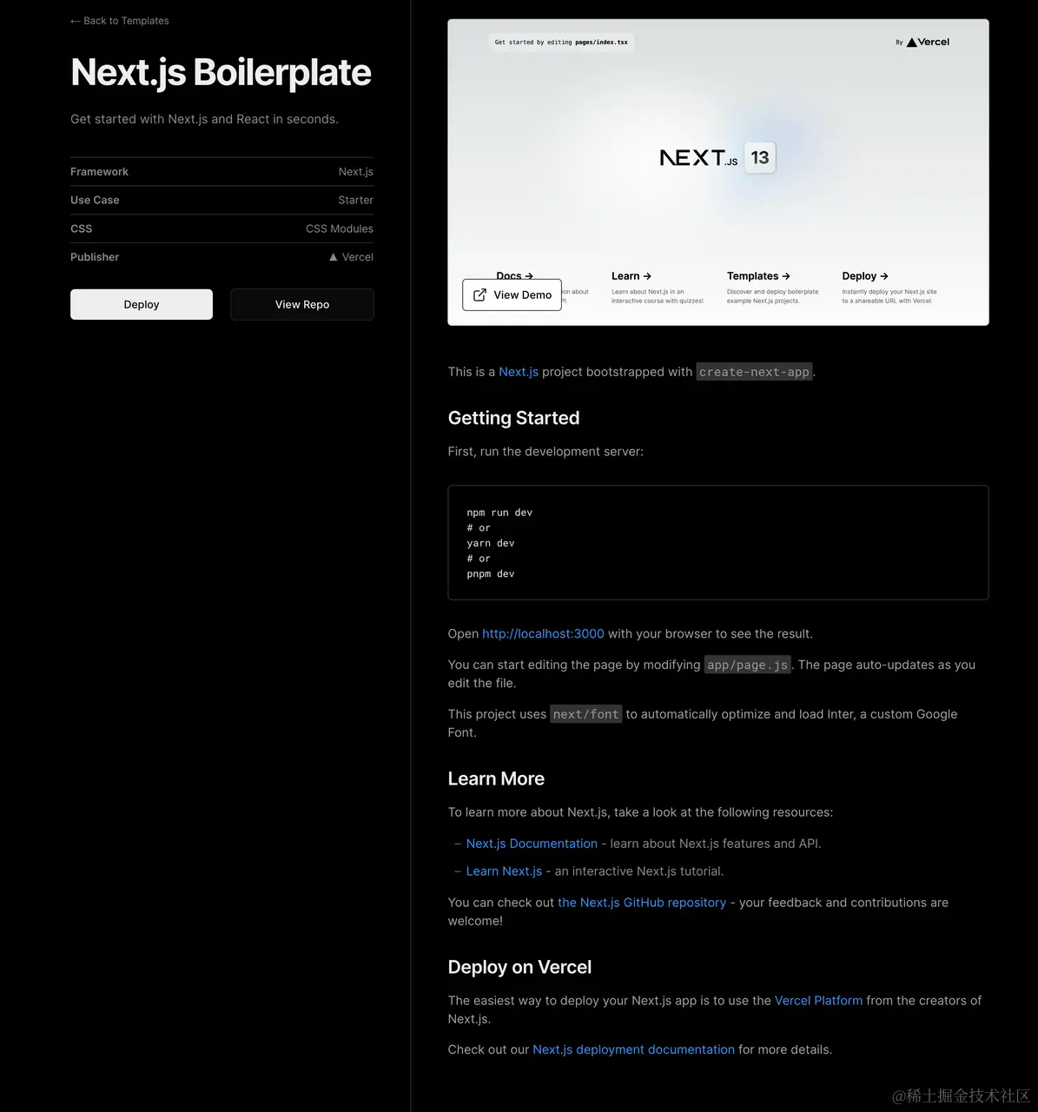This screenshot has width=1038, height=1112.
Task: Open the Templates arrow link in preview
Action: (758, 276)
